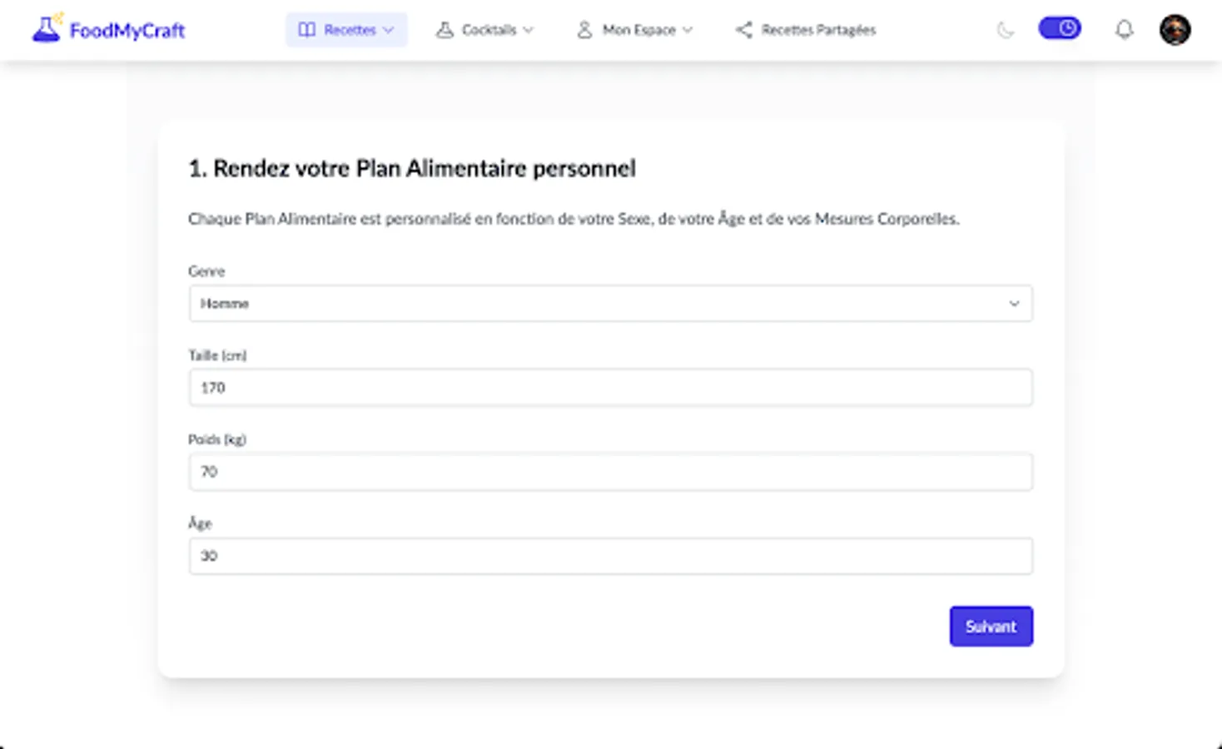
Task: Click into the Poids (kg) field
Action: pos(610,472)
